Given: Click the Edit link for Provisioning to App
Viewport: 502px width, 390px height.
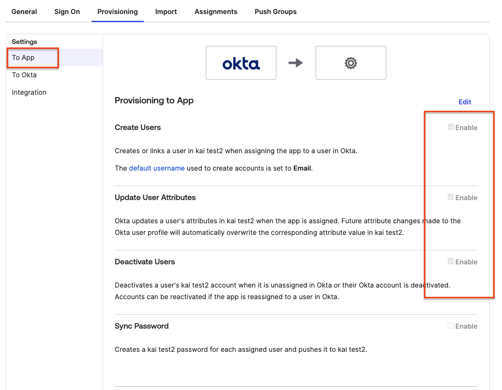Looking at the screenshot, I should coord(465,102).
